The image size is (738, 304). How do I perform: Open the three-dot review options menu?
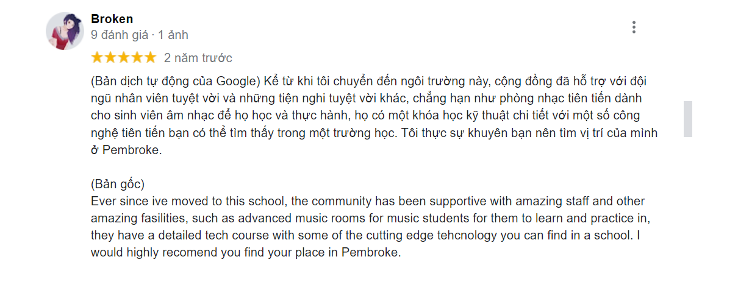pos(634,27)
